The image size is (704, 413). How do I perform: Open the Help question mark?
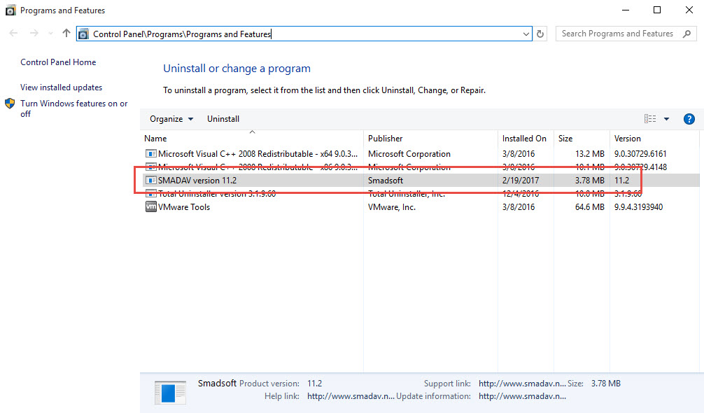pyautogui.click(x=689, y=119)
